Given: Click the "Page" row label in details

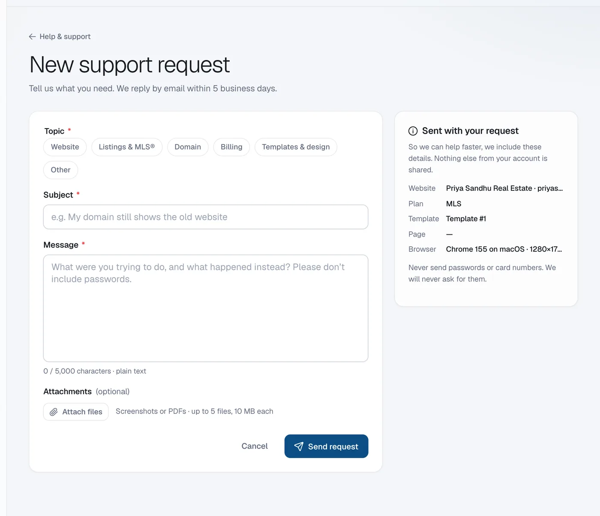Looking at the screenshot, I should (417, 234).
